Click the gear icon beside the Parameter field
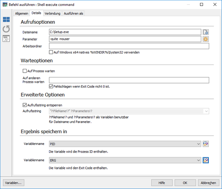This screenshot has width=222, height=189. click(x=206, y=39)
